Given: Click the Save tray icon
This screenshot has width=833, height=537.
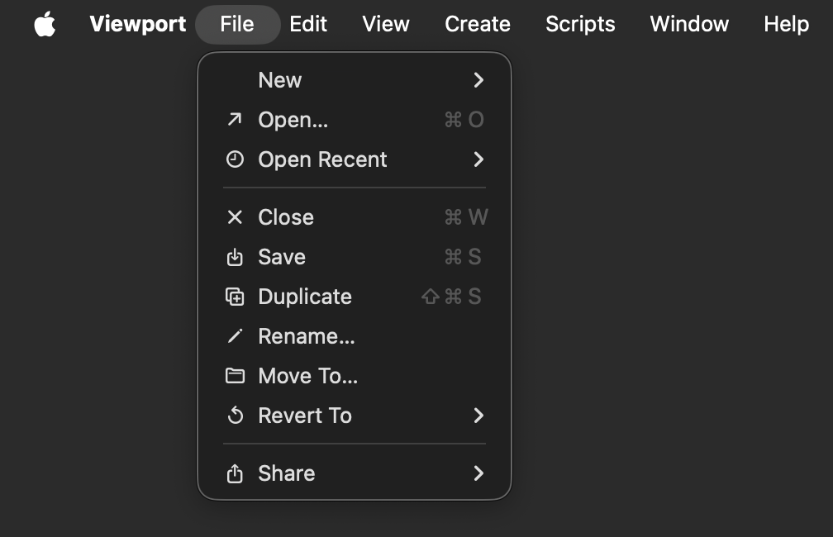Looking at the screenshot, I should click(235, 257).
